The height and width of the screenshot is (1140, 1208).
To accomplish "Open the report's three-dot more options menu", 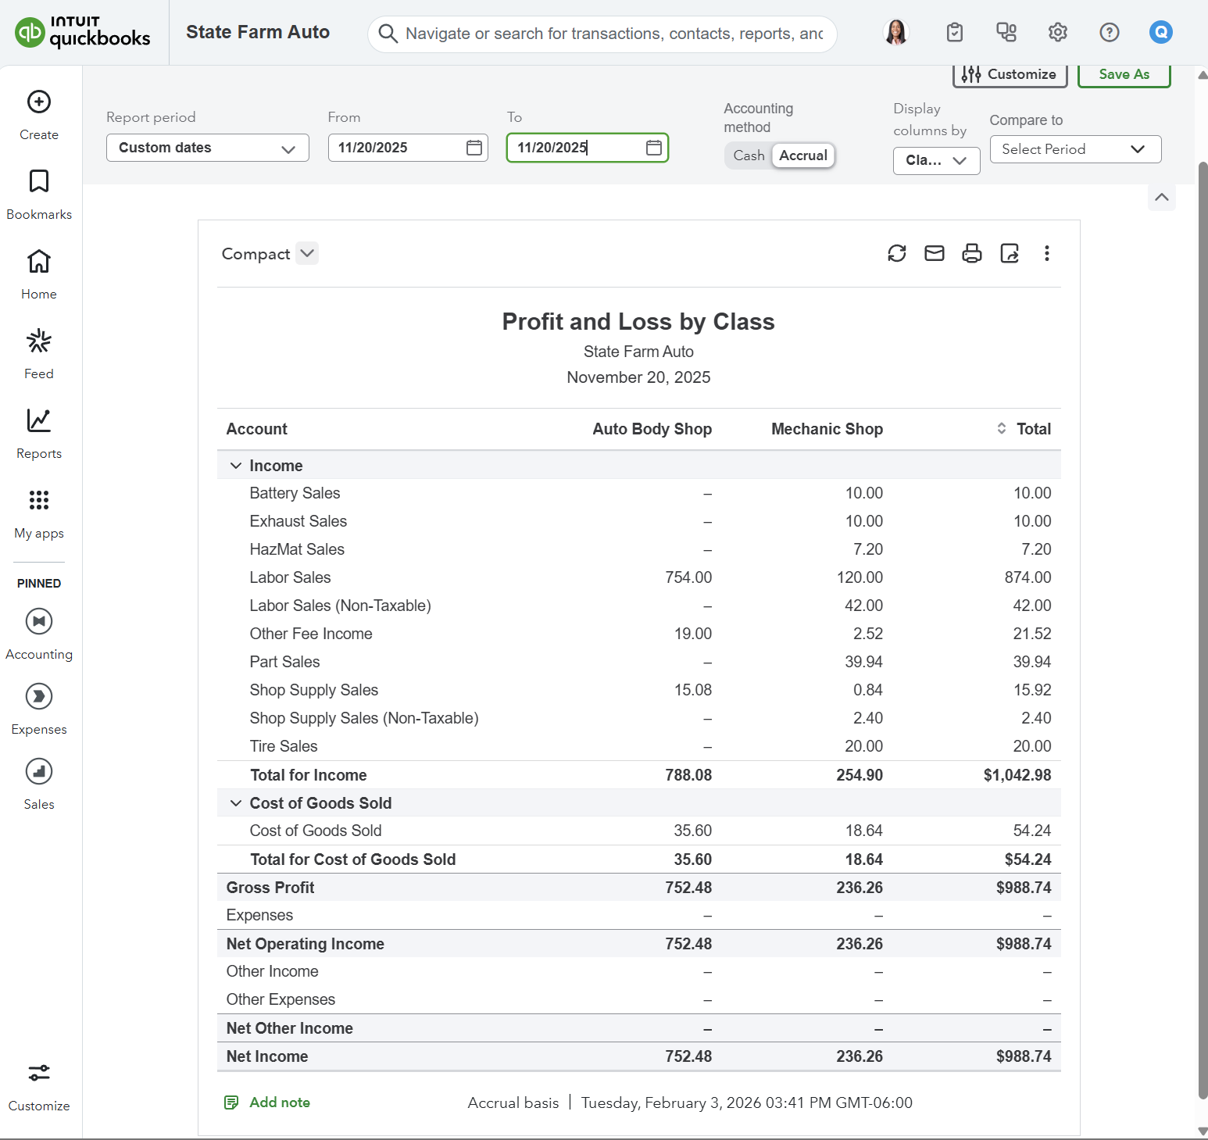I will (1046, 253).
